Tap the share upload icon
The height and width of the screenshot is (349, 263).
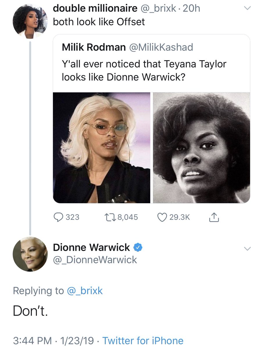tap(213, 217)
